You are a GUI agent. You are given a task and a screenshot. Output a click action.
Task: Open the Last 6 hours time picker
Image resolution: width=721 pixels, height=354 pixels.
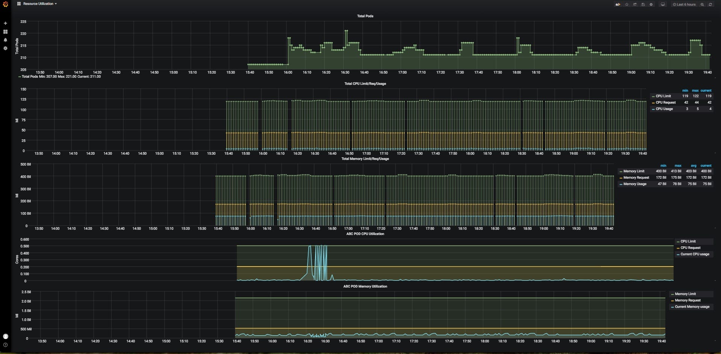pos(684,5)
